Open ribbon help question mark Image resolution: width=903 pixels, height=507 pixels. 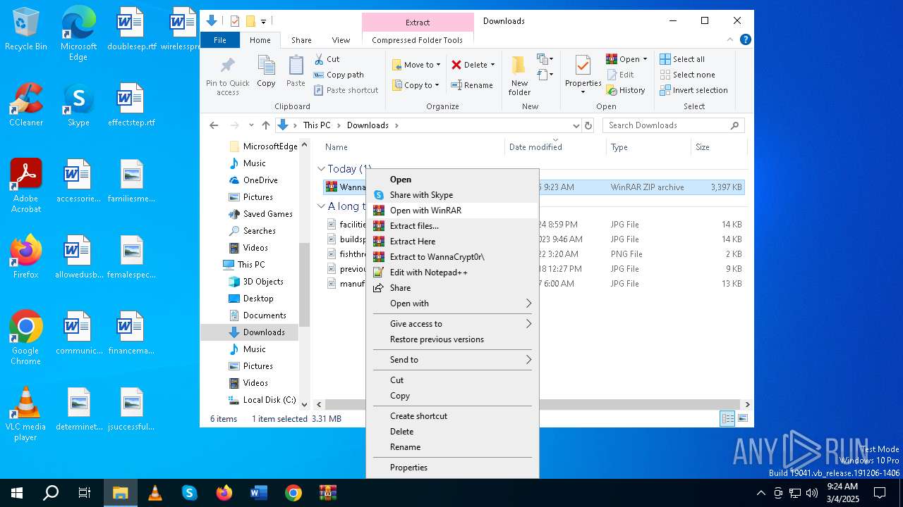[x=745, y=40]
